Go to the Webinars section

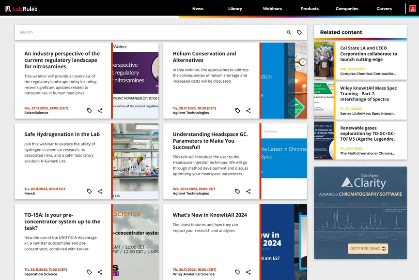[x=272, y=9]
